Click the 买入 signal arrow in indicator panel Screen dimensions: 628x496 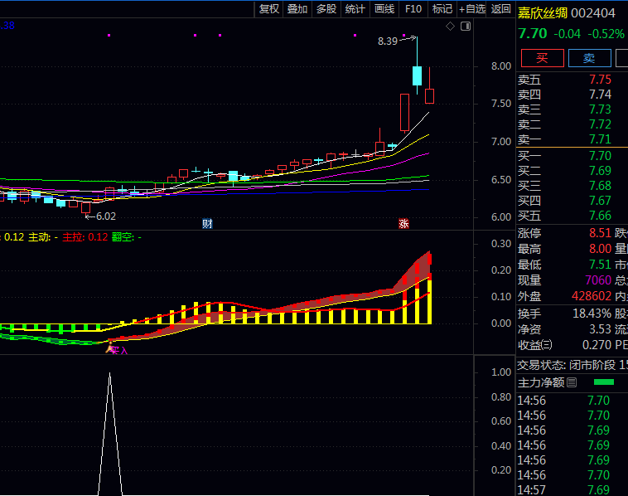109,349
